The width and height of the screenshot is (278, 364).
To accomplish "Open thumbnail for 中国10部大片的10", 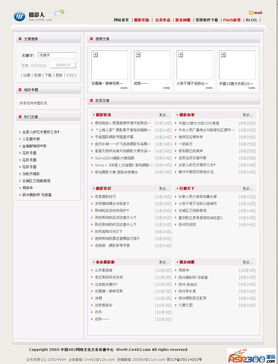I will (237, 65).
